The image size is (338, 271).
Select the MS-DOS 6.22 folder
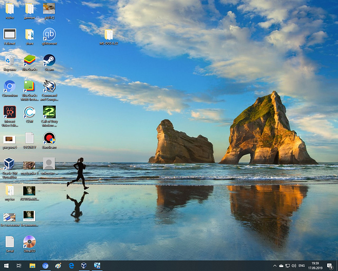tap(109, 36)
